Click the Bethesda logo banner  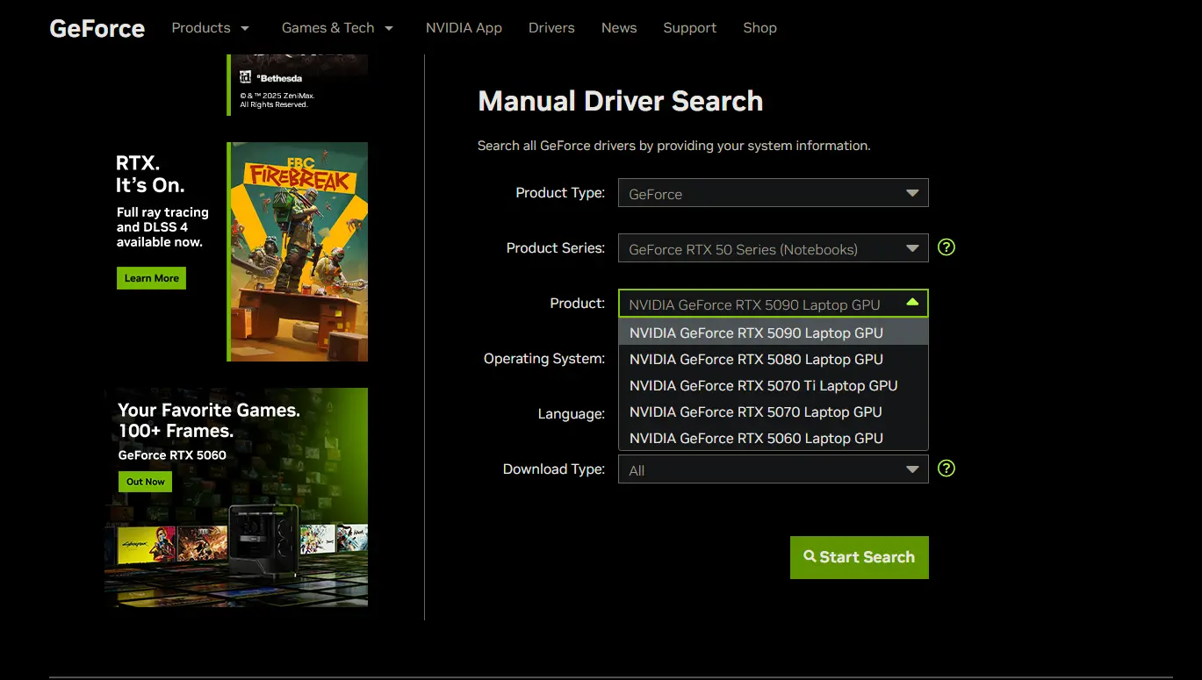(x=298, y=84)
